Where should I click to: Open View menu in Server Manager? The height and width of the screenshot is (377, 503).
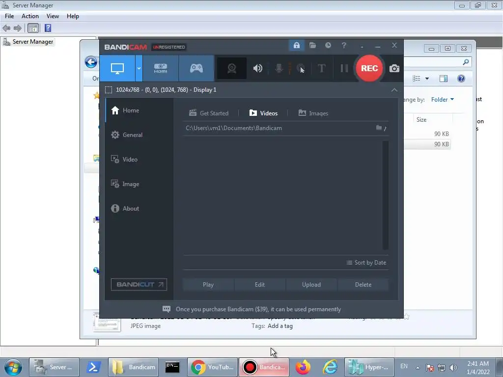[x=53, y=16]
